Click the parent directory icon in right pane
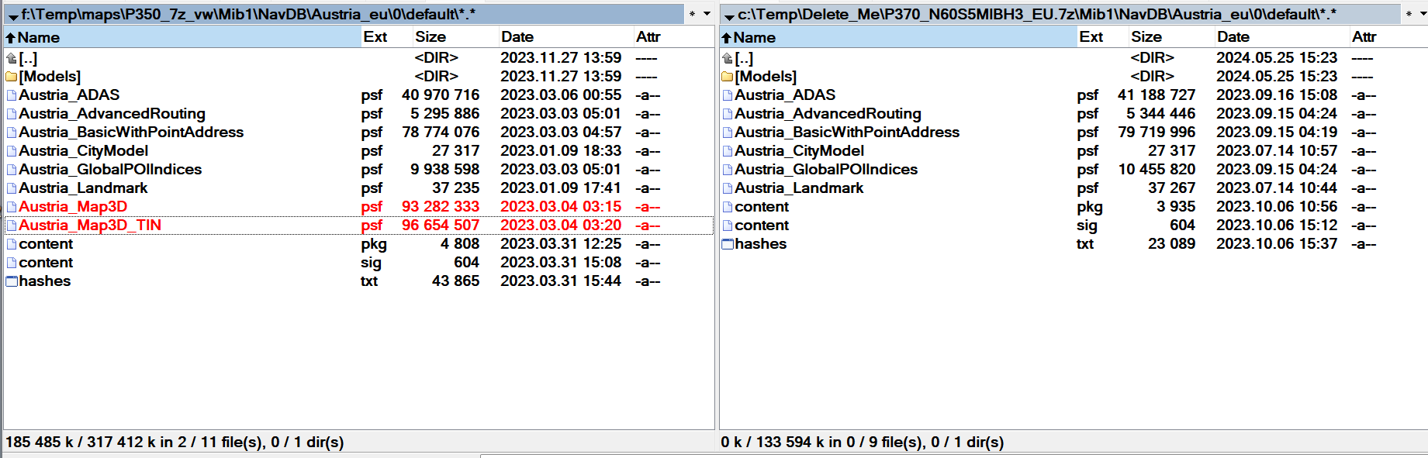This screenshot has height=458, width=1428. (727, 58)
